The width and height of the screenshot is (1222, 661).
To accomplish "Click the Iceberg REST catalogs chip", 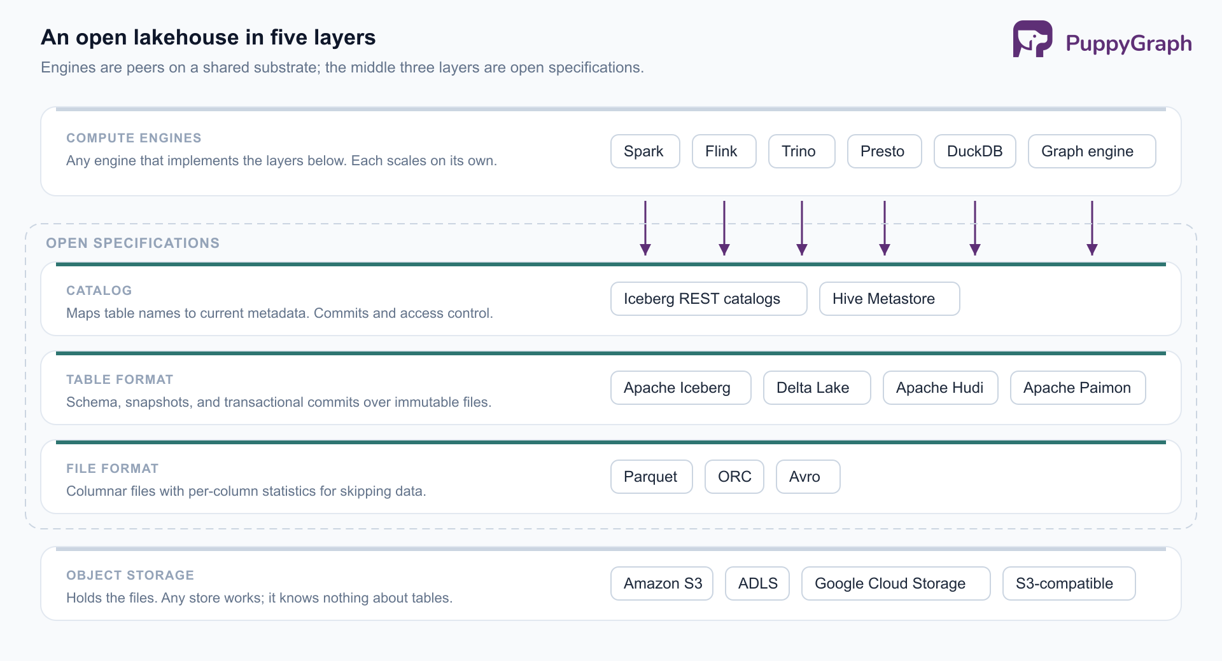I will pos(709,299).
